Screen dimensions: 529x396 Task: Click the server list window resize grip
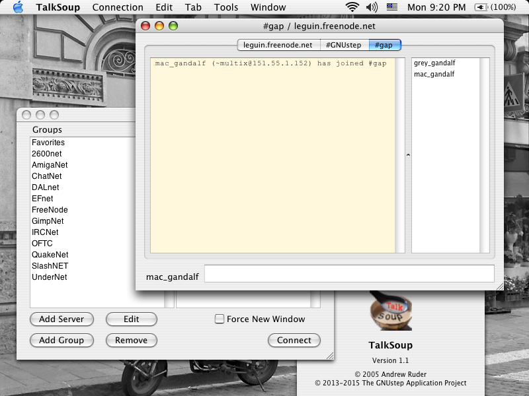coord(330,356)
